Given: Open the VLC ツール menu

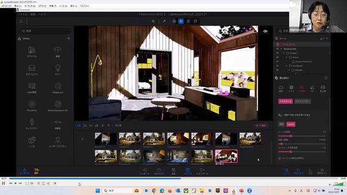Looking at the screenshot, I should (x=63, y=6).
